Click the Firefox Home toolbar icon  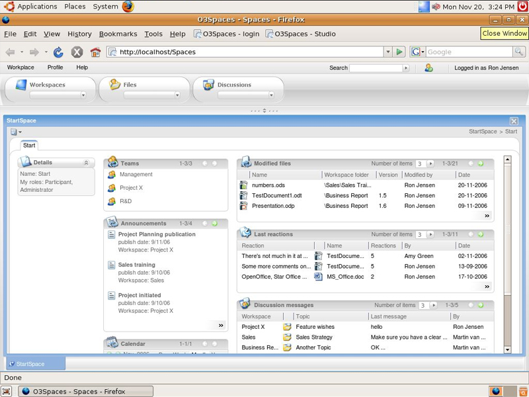pyautogui.click(x=95, y=52)
